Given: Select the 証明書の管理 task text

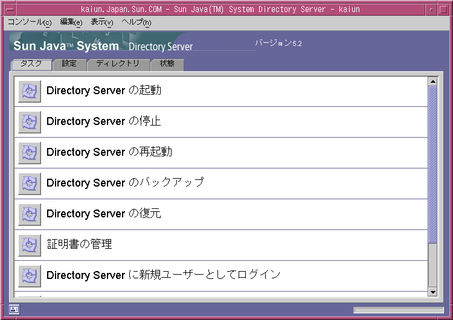Looking at the screenshot, I should pyautogui.click(x=80, y=245).
